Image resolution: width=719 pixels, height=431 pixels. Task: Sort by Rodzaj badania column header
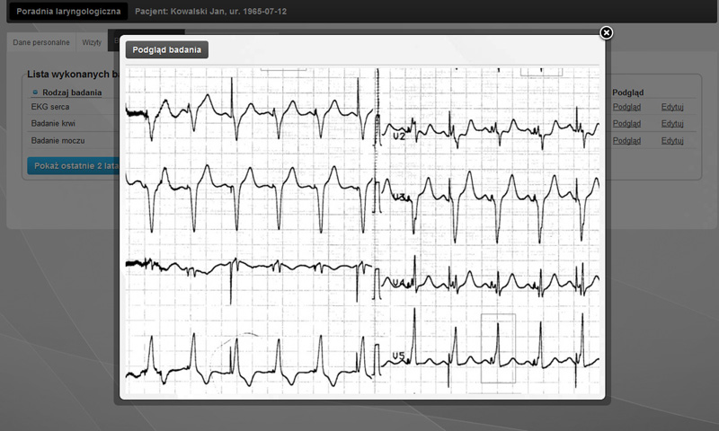[x=72, y=92]
